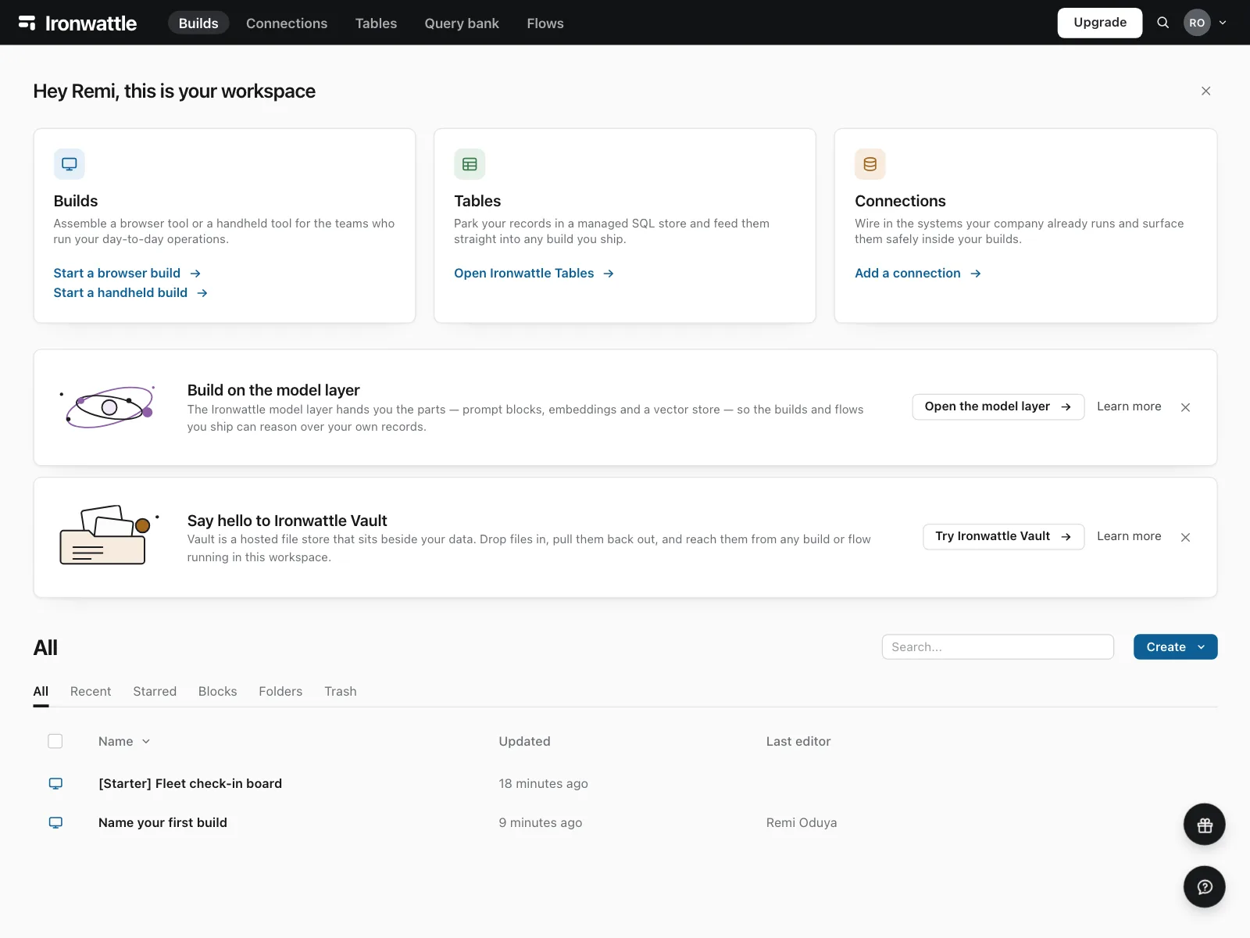Click the build icon for Name your first build

[55, 822]
